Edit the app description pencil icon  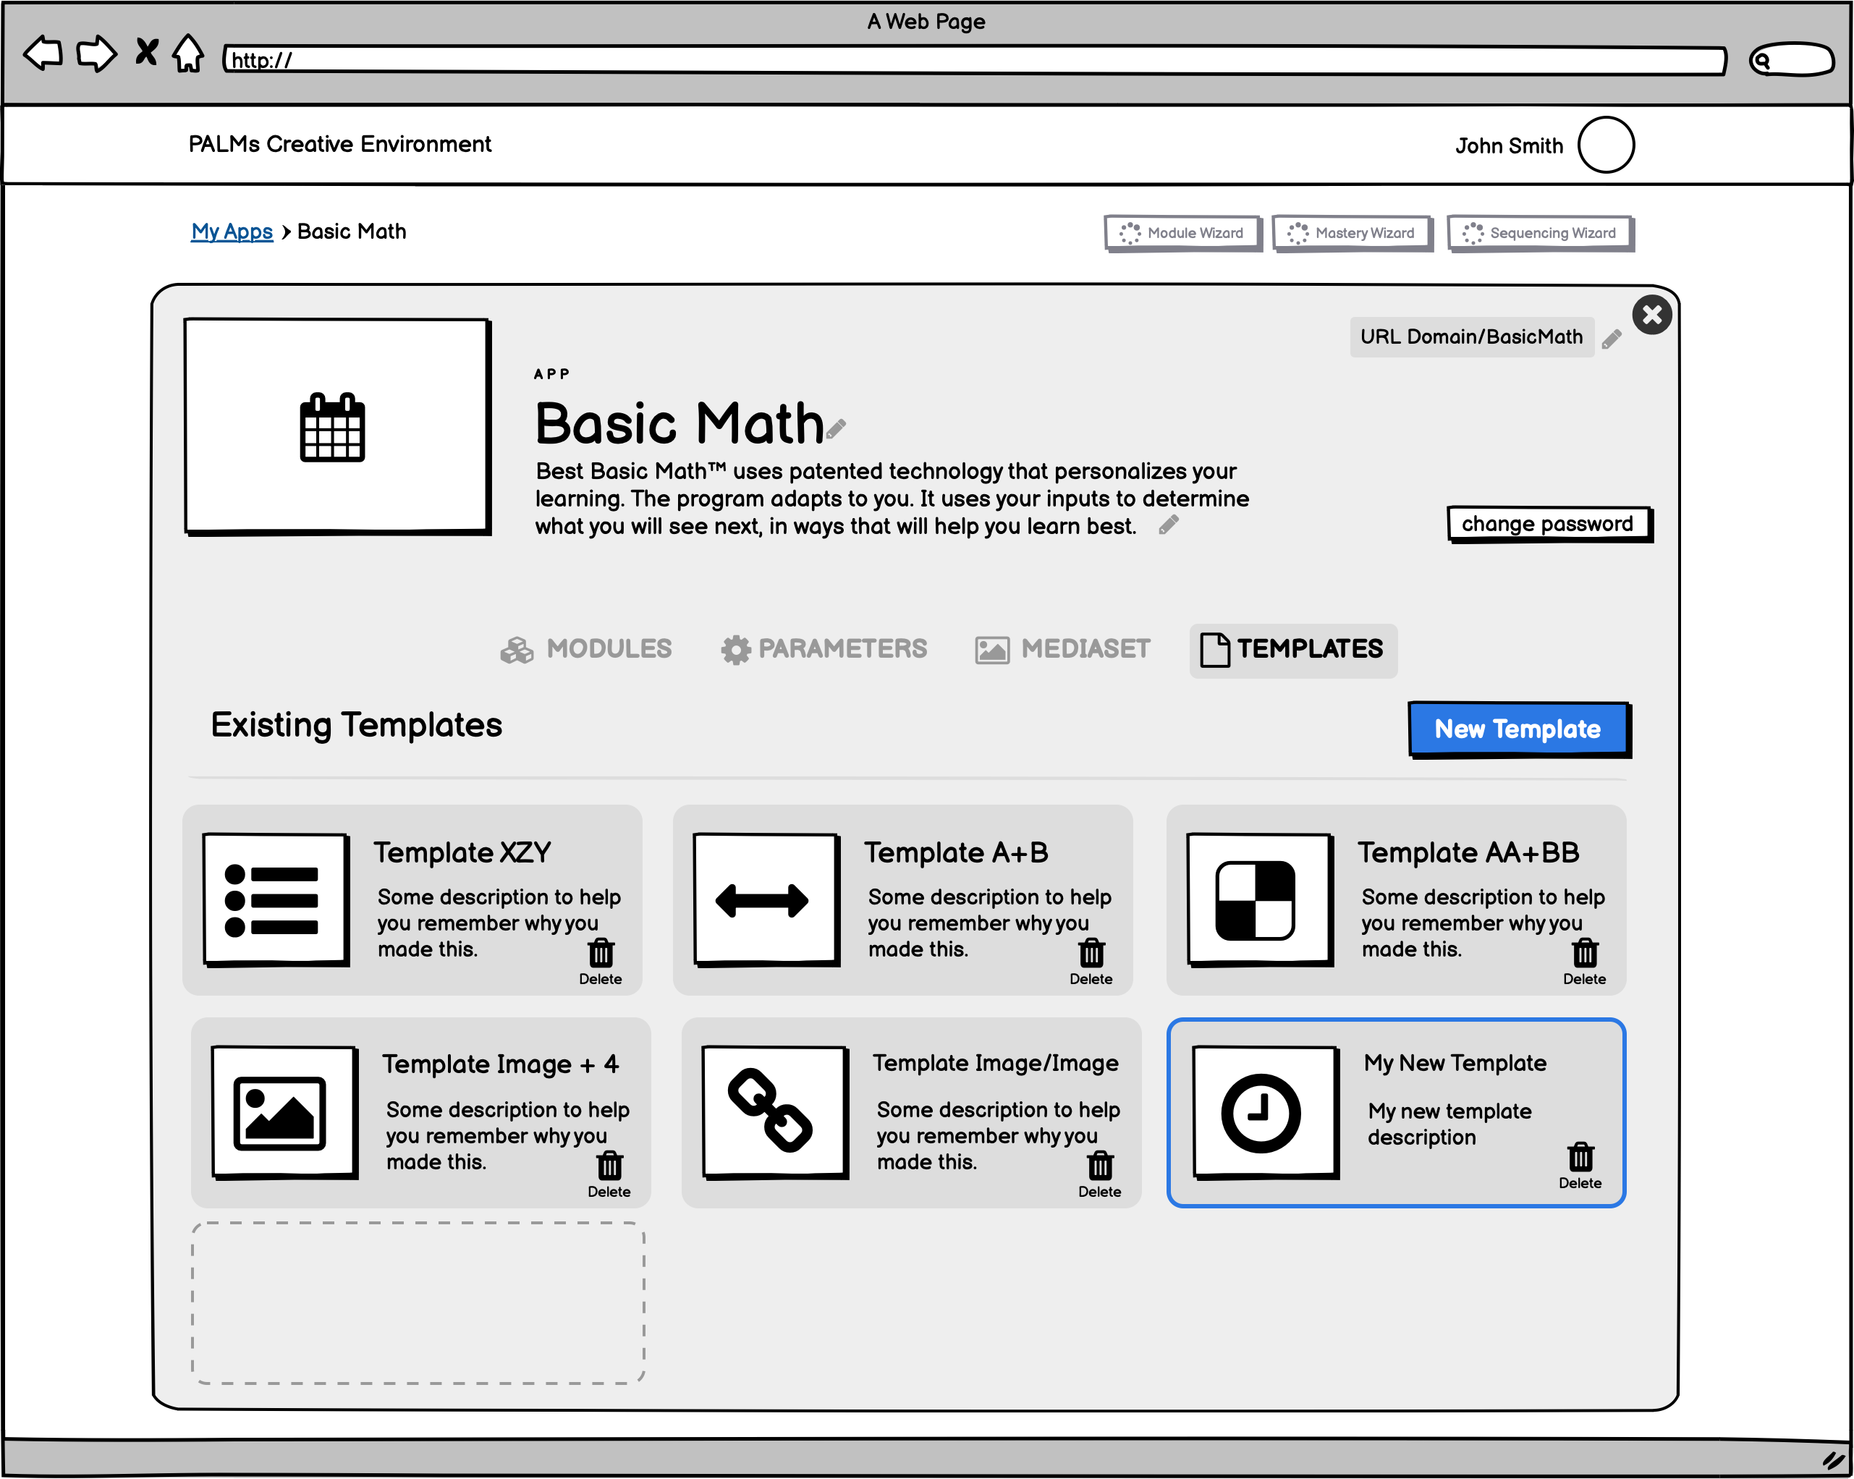click(x=1169, y=525)
